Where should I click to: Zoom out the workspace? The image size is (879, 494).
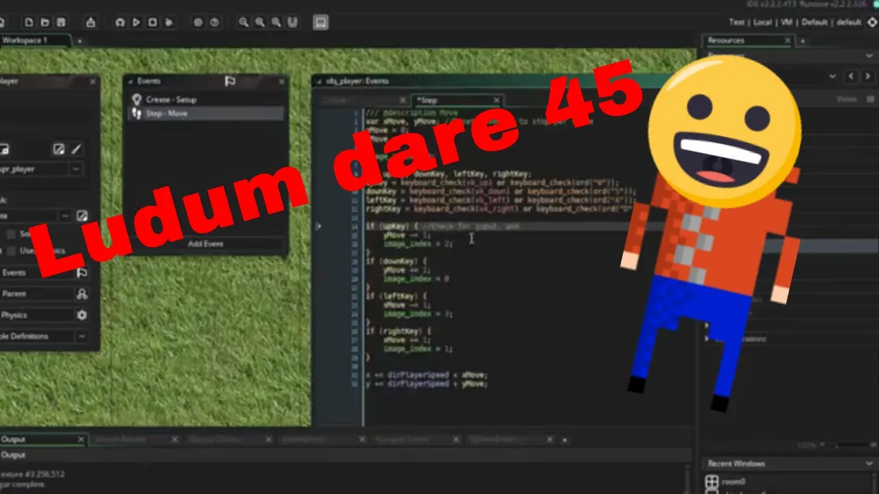(244, 23)
